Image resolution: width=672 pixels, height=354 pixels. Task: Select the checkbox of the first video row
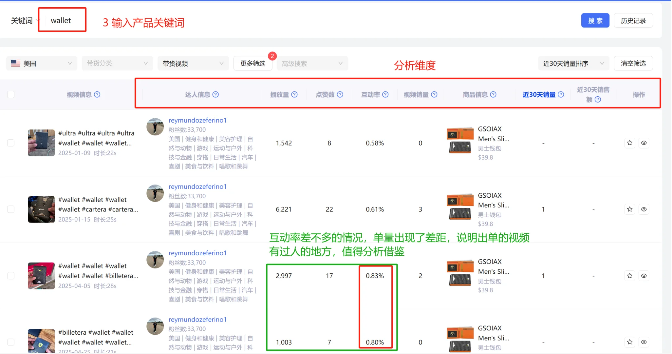11,143
